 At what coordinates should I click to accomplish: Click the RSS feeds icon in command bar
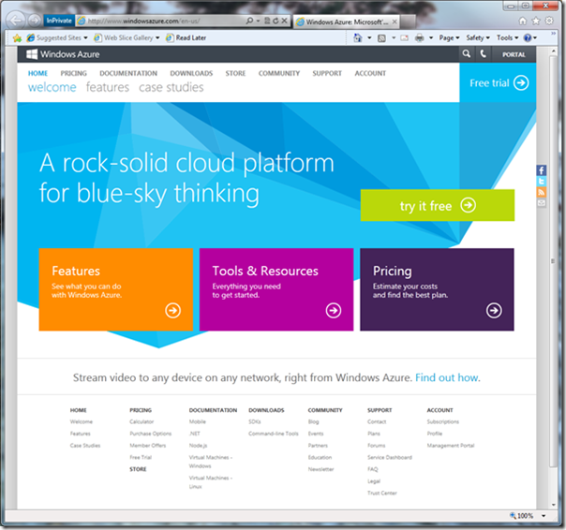381,37
